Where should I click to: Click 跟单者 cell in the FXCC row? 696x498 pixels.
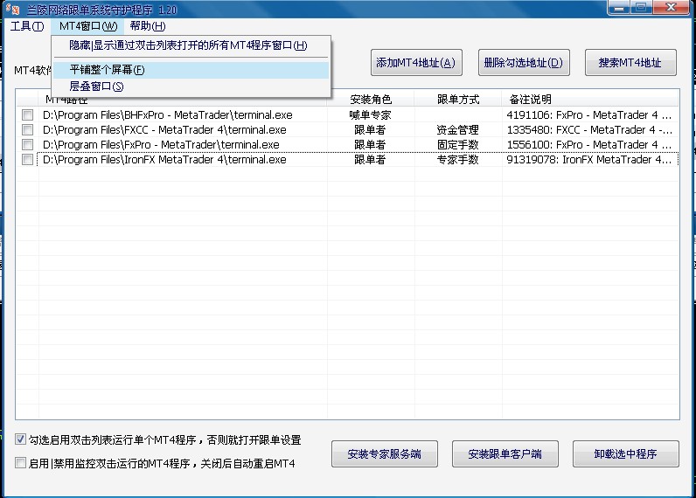(370, 130)
